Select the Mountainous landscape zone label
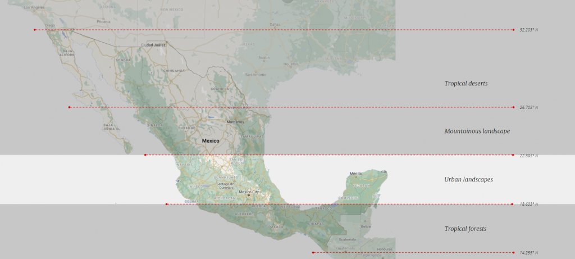The image size is (575, 259). point(477,131)
